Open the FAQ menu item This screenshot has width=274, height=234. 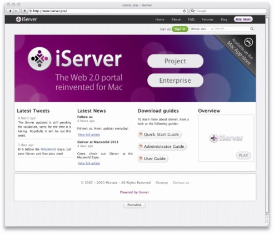click(x=191, y=19)
